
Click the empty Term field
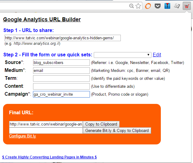[61, 79]
